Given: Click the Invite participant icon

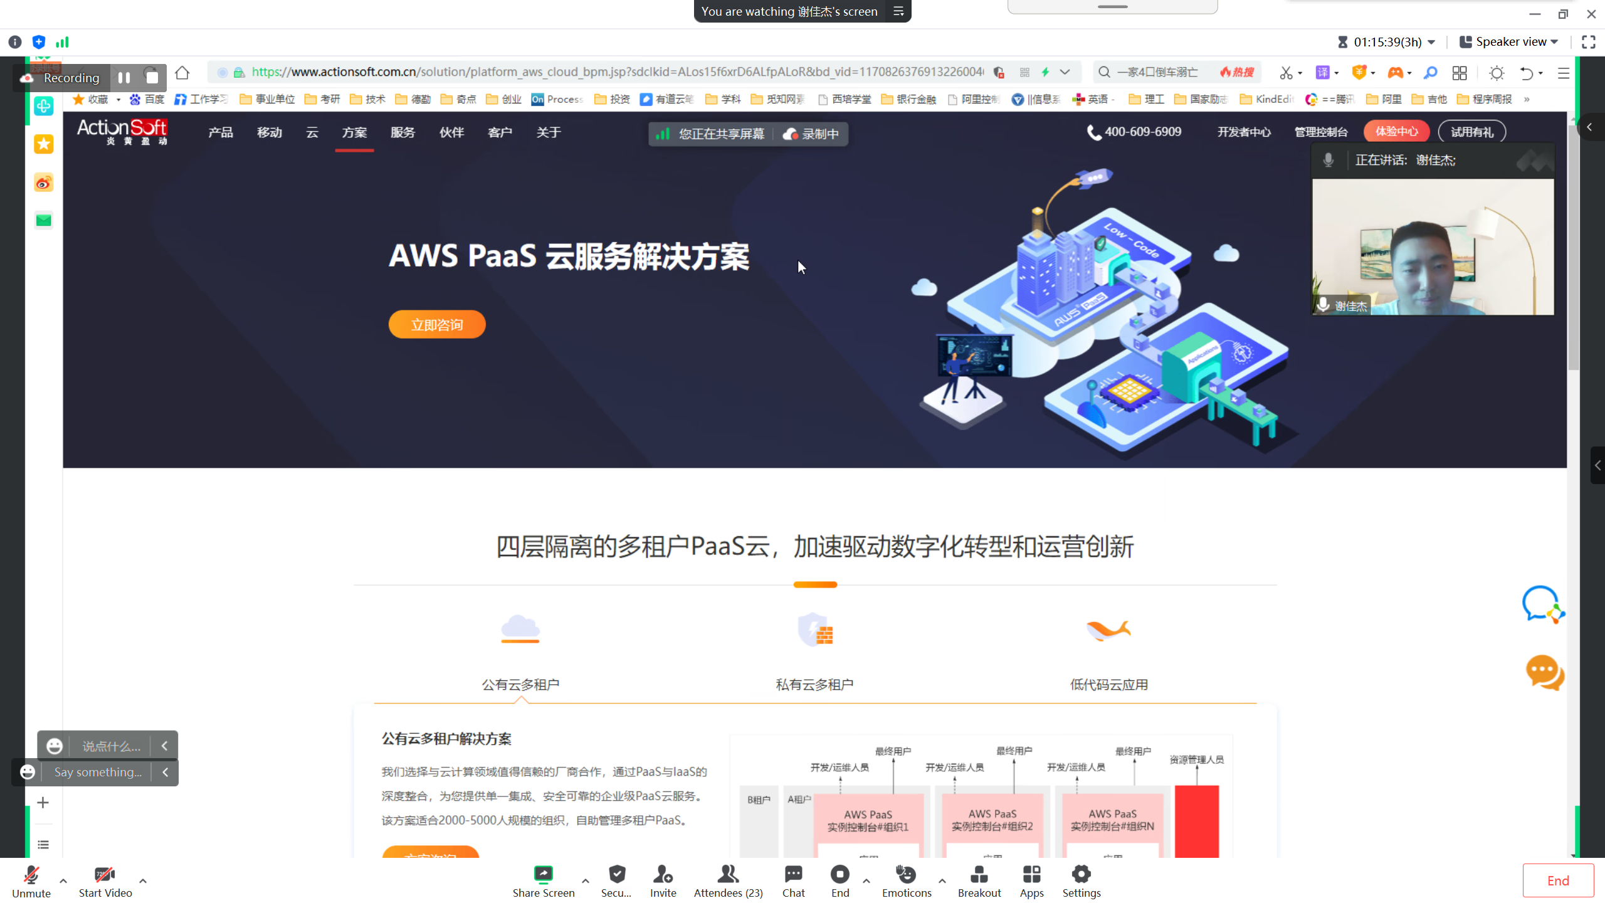Looking at the screenshot, I should 663,874.
